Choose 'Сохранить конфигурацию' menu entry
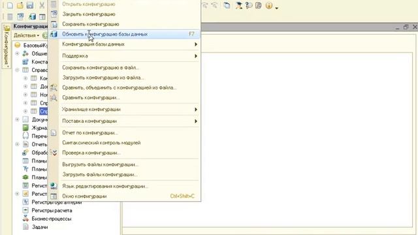Screen dimensions: 418x235 (124, 24)
